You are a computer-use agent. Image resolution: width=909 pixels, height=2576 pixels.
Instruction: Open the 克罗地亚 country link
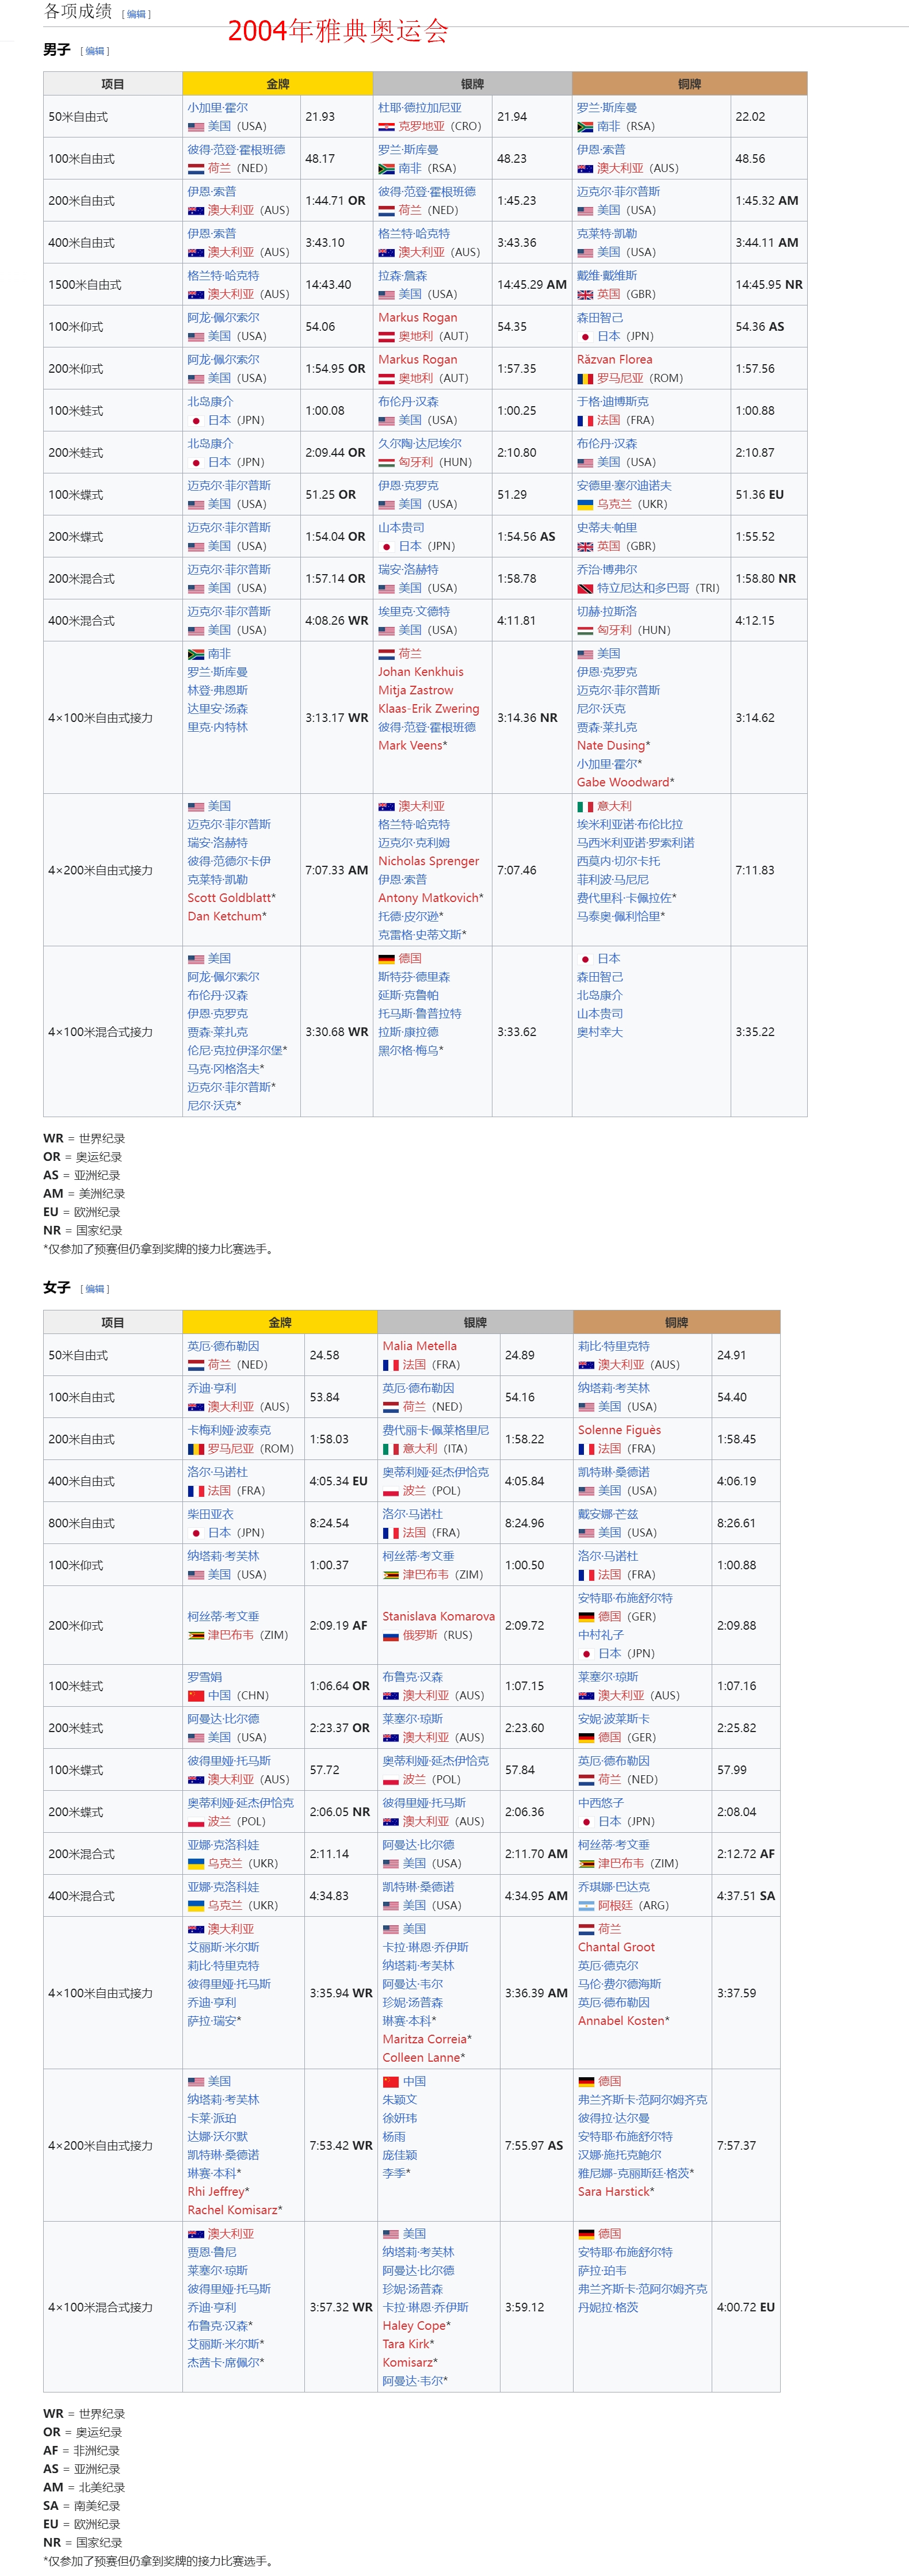(421, 127)
